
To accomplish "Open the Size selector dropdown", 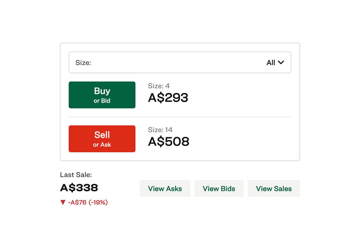I will coord(180,63).
